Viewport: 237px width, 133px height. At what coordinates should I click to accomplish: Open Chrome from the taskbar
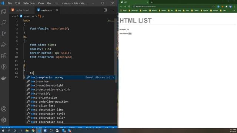tap(33, 130)
